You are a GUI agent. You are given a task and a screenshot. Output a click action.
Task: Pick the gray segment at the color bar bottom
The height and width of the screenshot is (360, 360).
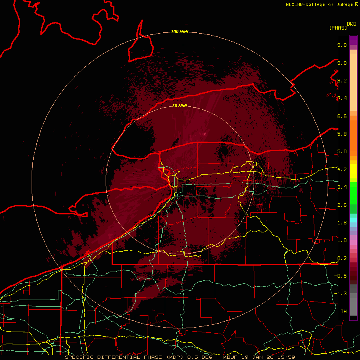(x=353, y=300)
